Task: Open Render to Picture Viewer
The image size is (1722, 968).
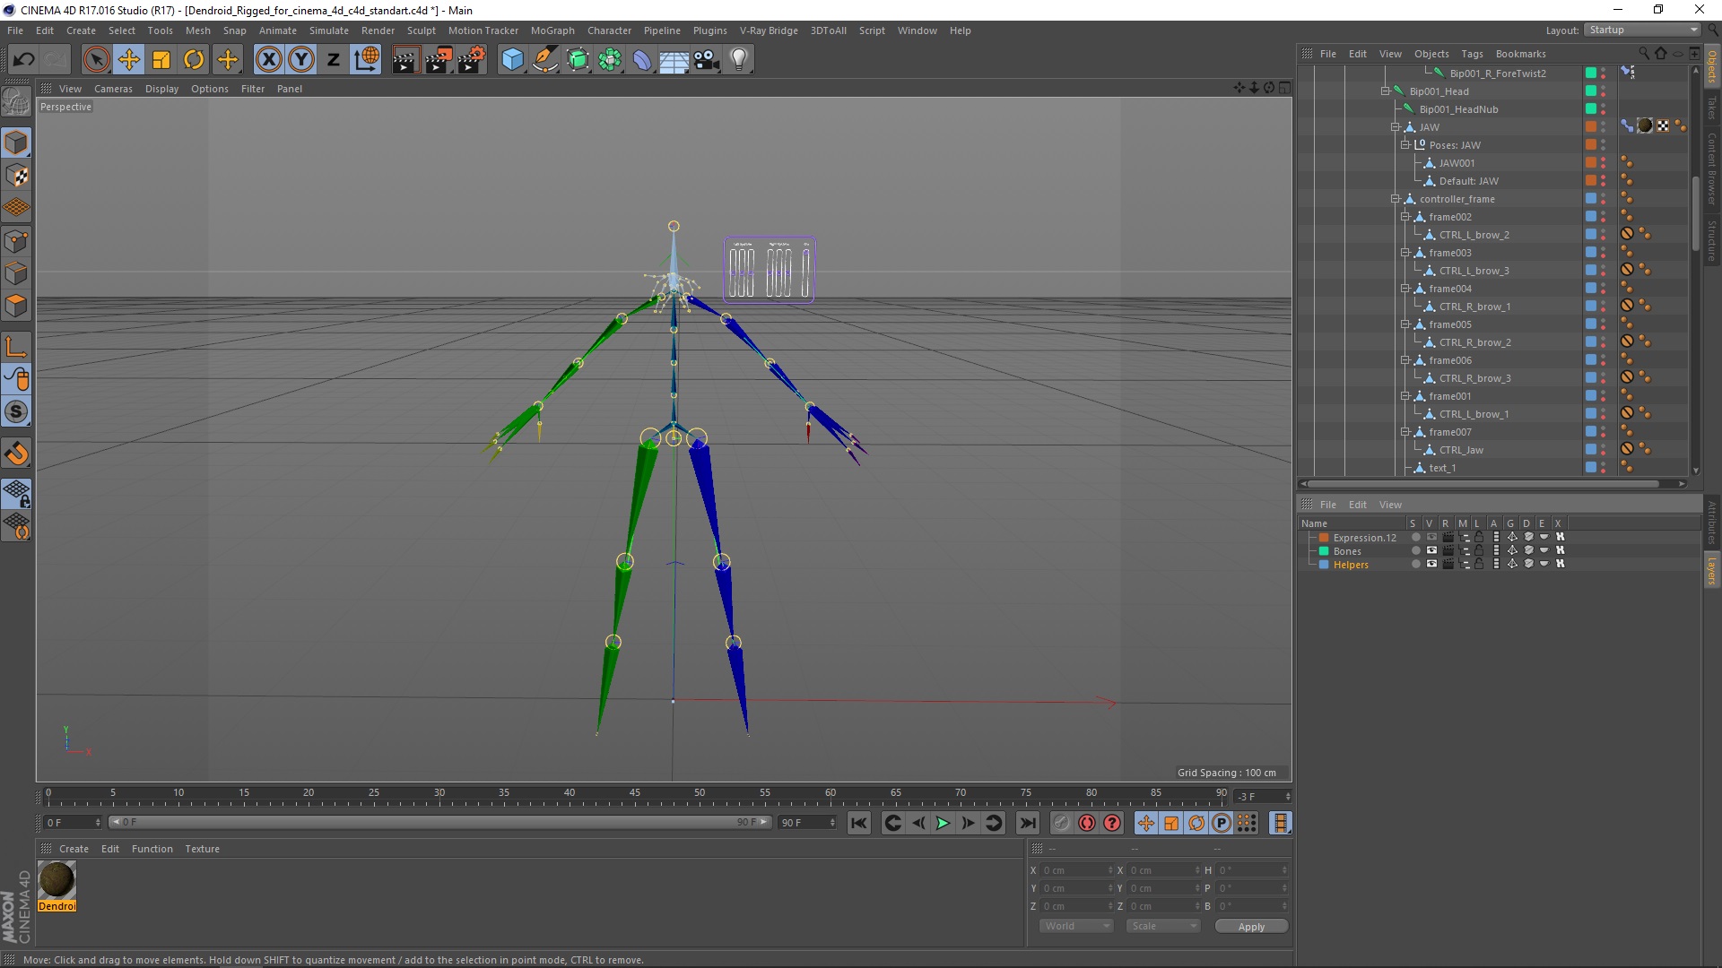Action: click(439, 59)
